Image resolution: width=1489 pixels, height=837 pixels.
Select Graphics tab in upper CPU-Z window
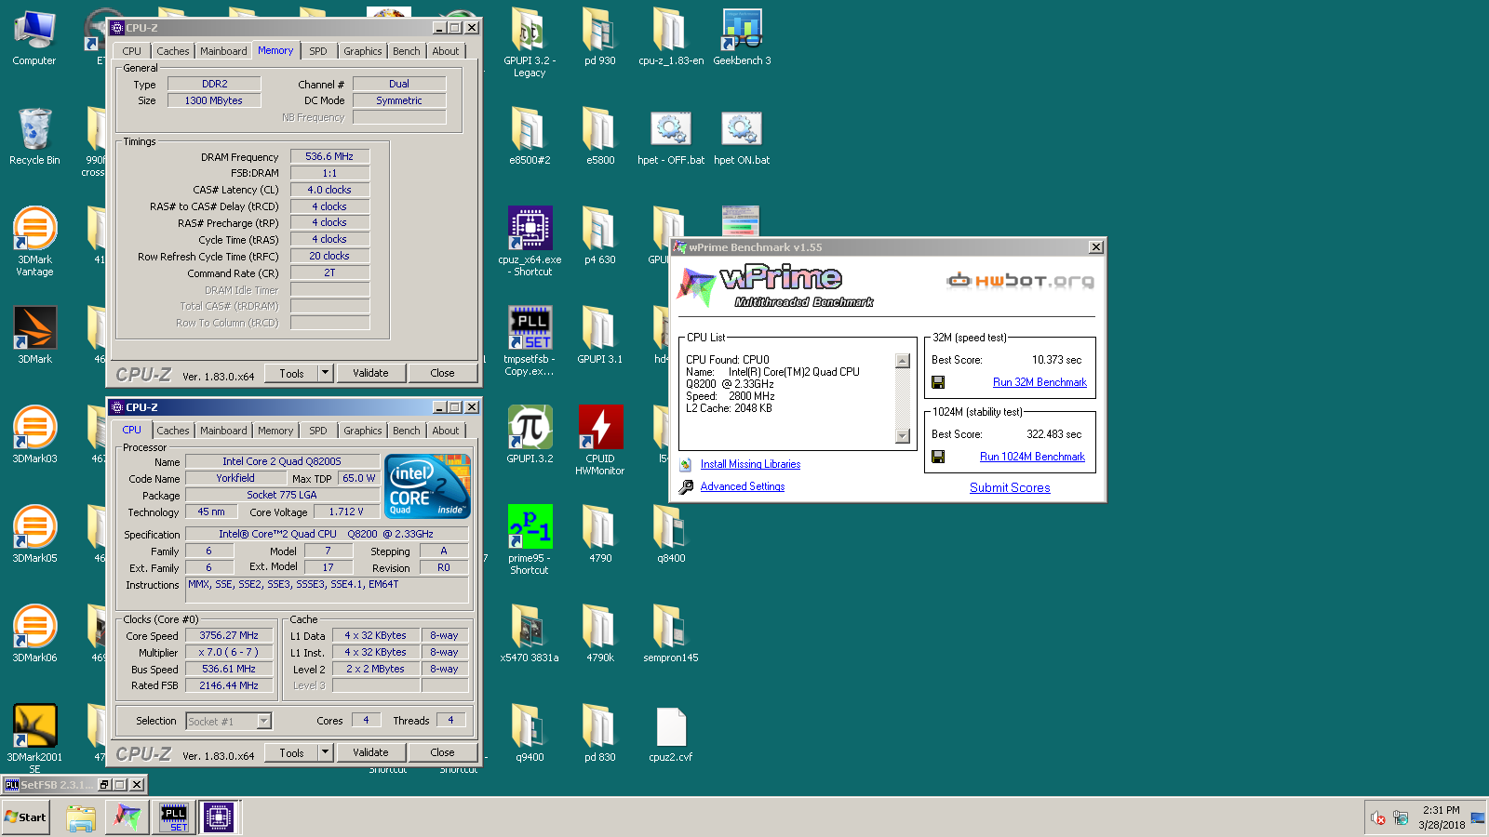coord(362,51)
